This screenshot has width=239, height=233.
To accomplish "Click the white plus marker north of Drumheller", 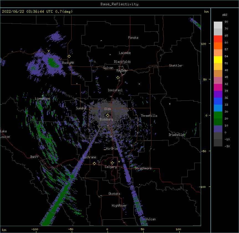I will click(170, 104).
